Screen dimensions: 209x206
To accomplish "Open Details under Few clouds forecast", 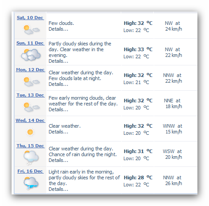I will 58,29.
